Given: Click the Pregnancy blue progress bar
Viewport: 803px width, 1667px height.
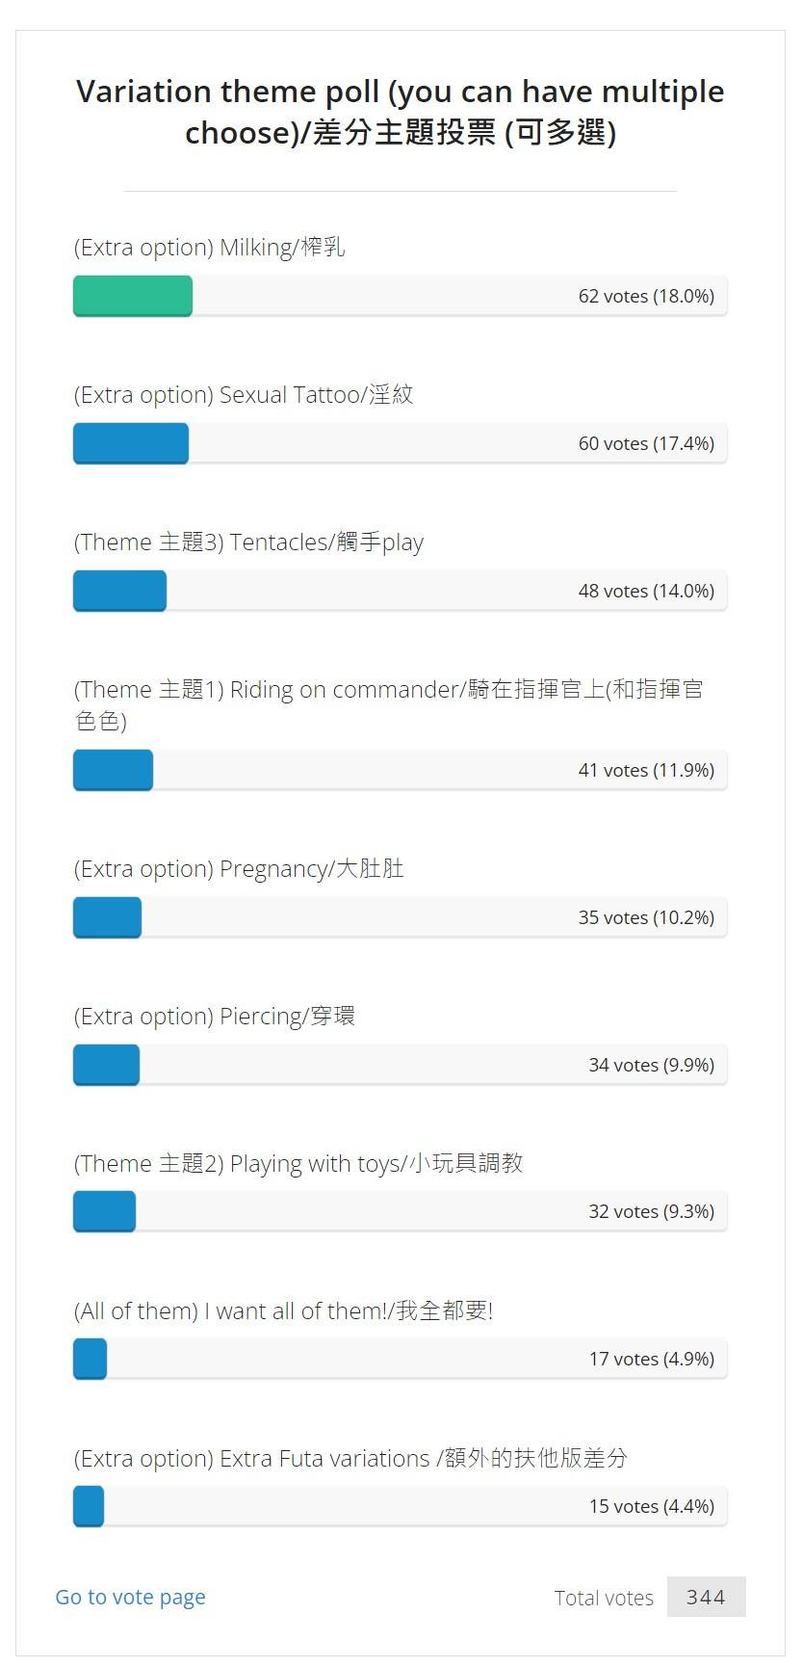Looking at the screenshot, I should point(107,917).
